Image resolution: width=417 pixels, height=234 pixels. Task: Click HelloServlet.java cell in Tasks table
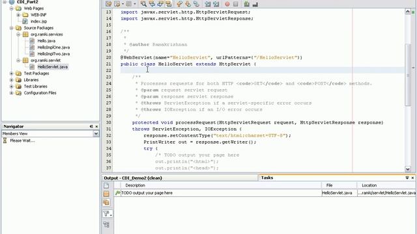337,193
